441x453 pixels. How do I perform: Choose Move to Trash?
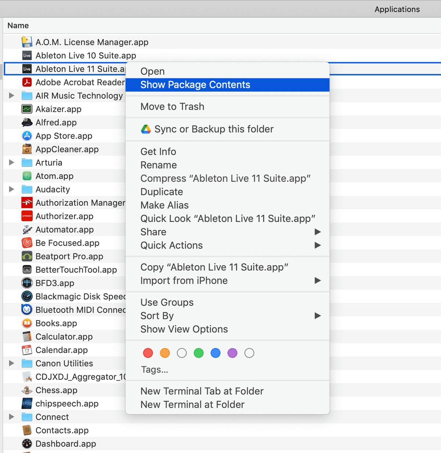[227, 107]
